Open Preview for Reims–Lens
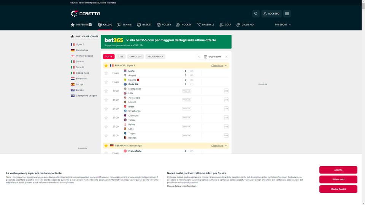The image size is (365, 205). coord(187,127)
